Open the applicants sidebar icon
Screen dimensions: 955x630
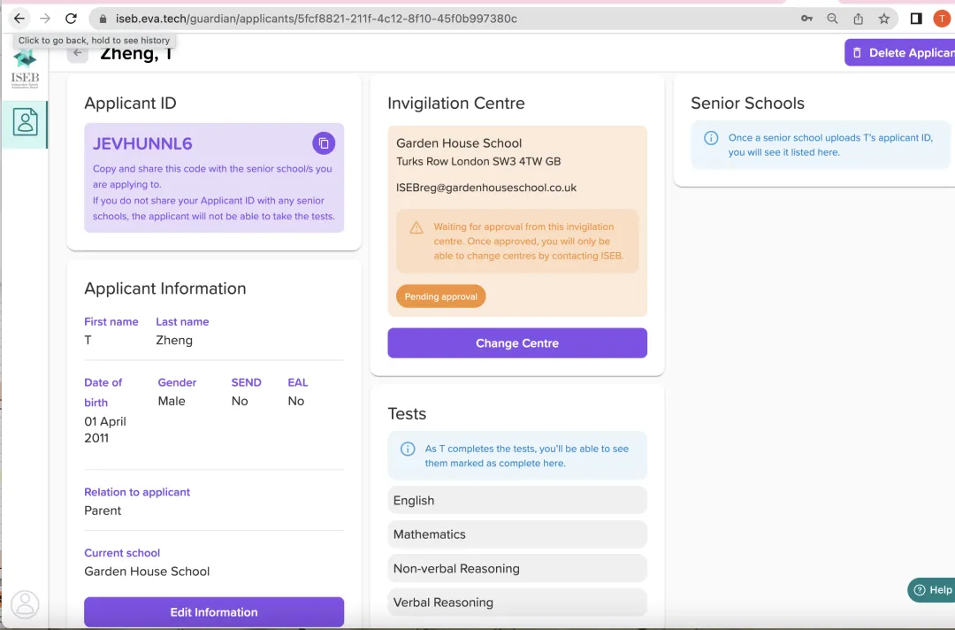coord(25,123)
